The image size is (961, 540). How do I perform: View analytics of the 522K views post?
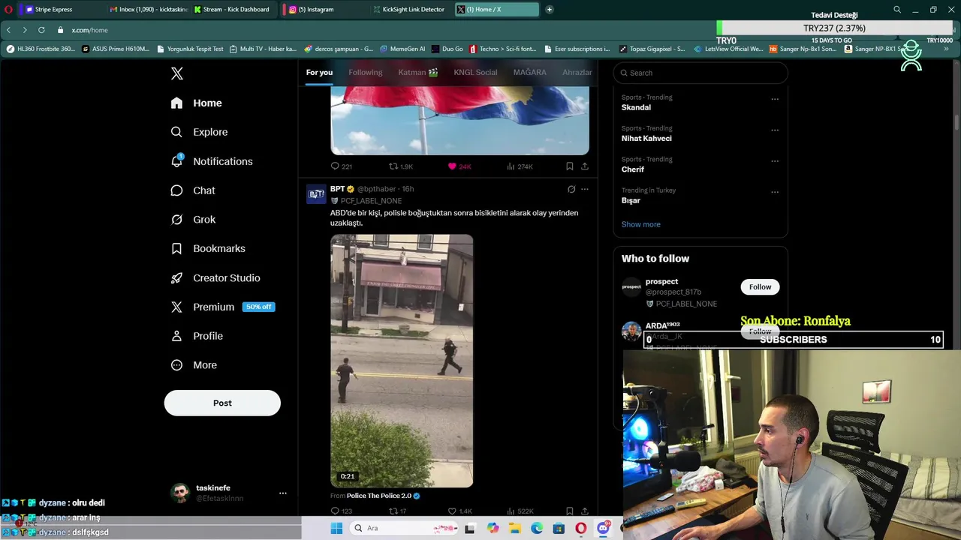click(x=520, y=511)
